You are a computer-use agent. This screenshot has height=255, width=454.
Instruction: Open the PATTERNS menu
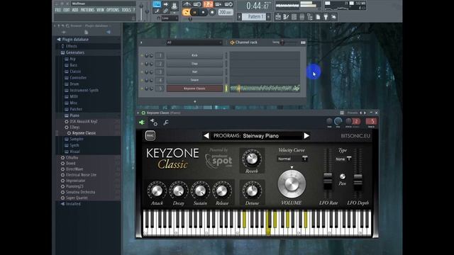tap(87, 10)
